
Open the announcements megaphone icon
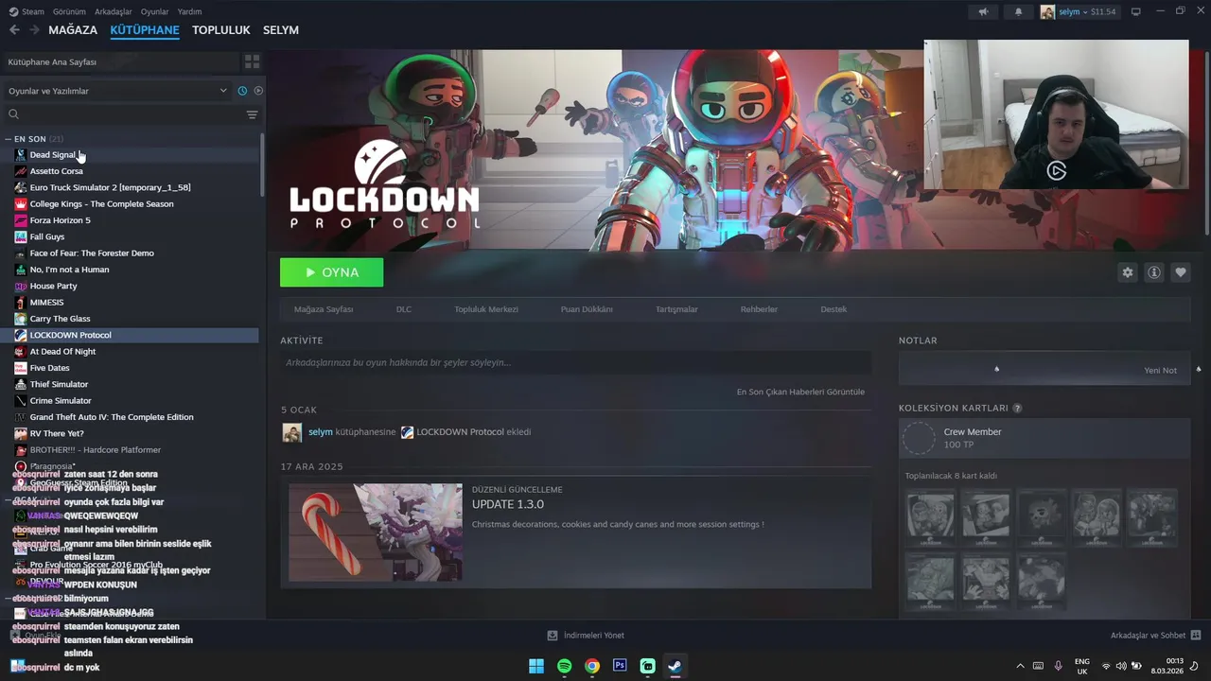pyautogui.click(x=984, y=11)
